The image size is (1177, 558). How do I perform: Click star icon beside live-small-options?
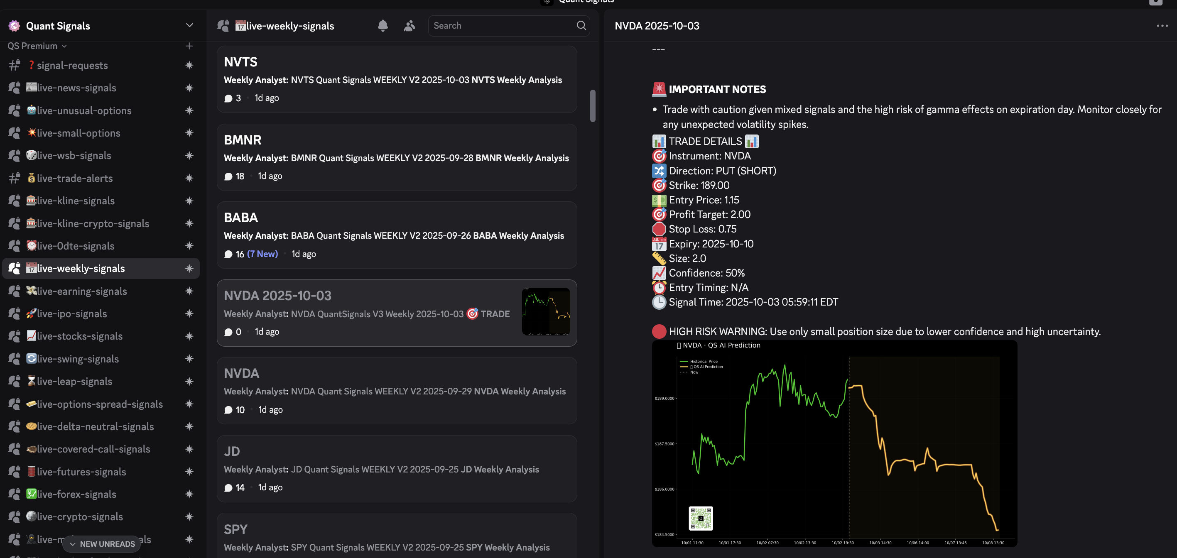click(x=189, y=133)
